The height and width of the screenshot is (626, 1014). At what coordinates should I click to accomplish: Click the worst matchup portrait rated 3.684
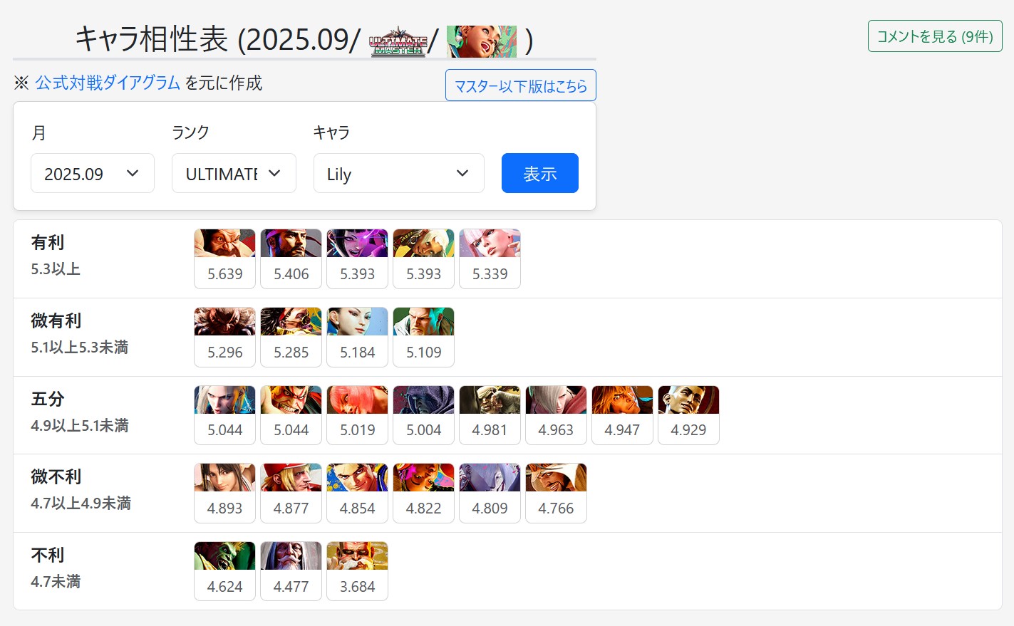[x=357, y=571]
